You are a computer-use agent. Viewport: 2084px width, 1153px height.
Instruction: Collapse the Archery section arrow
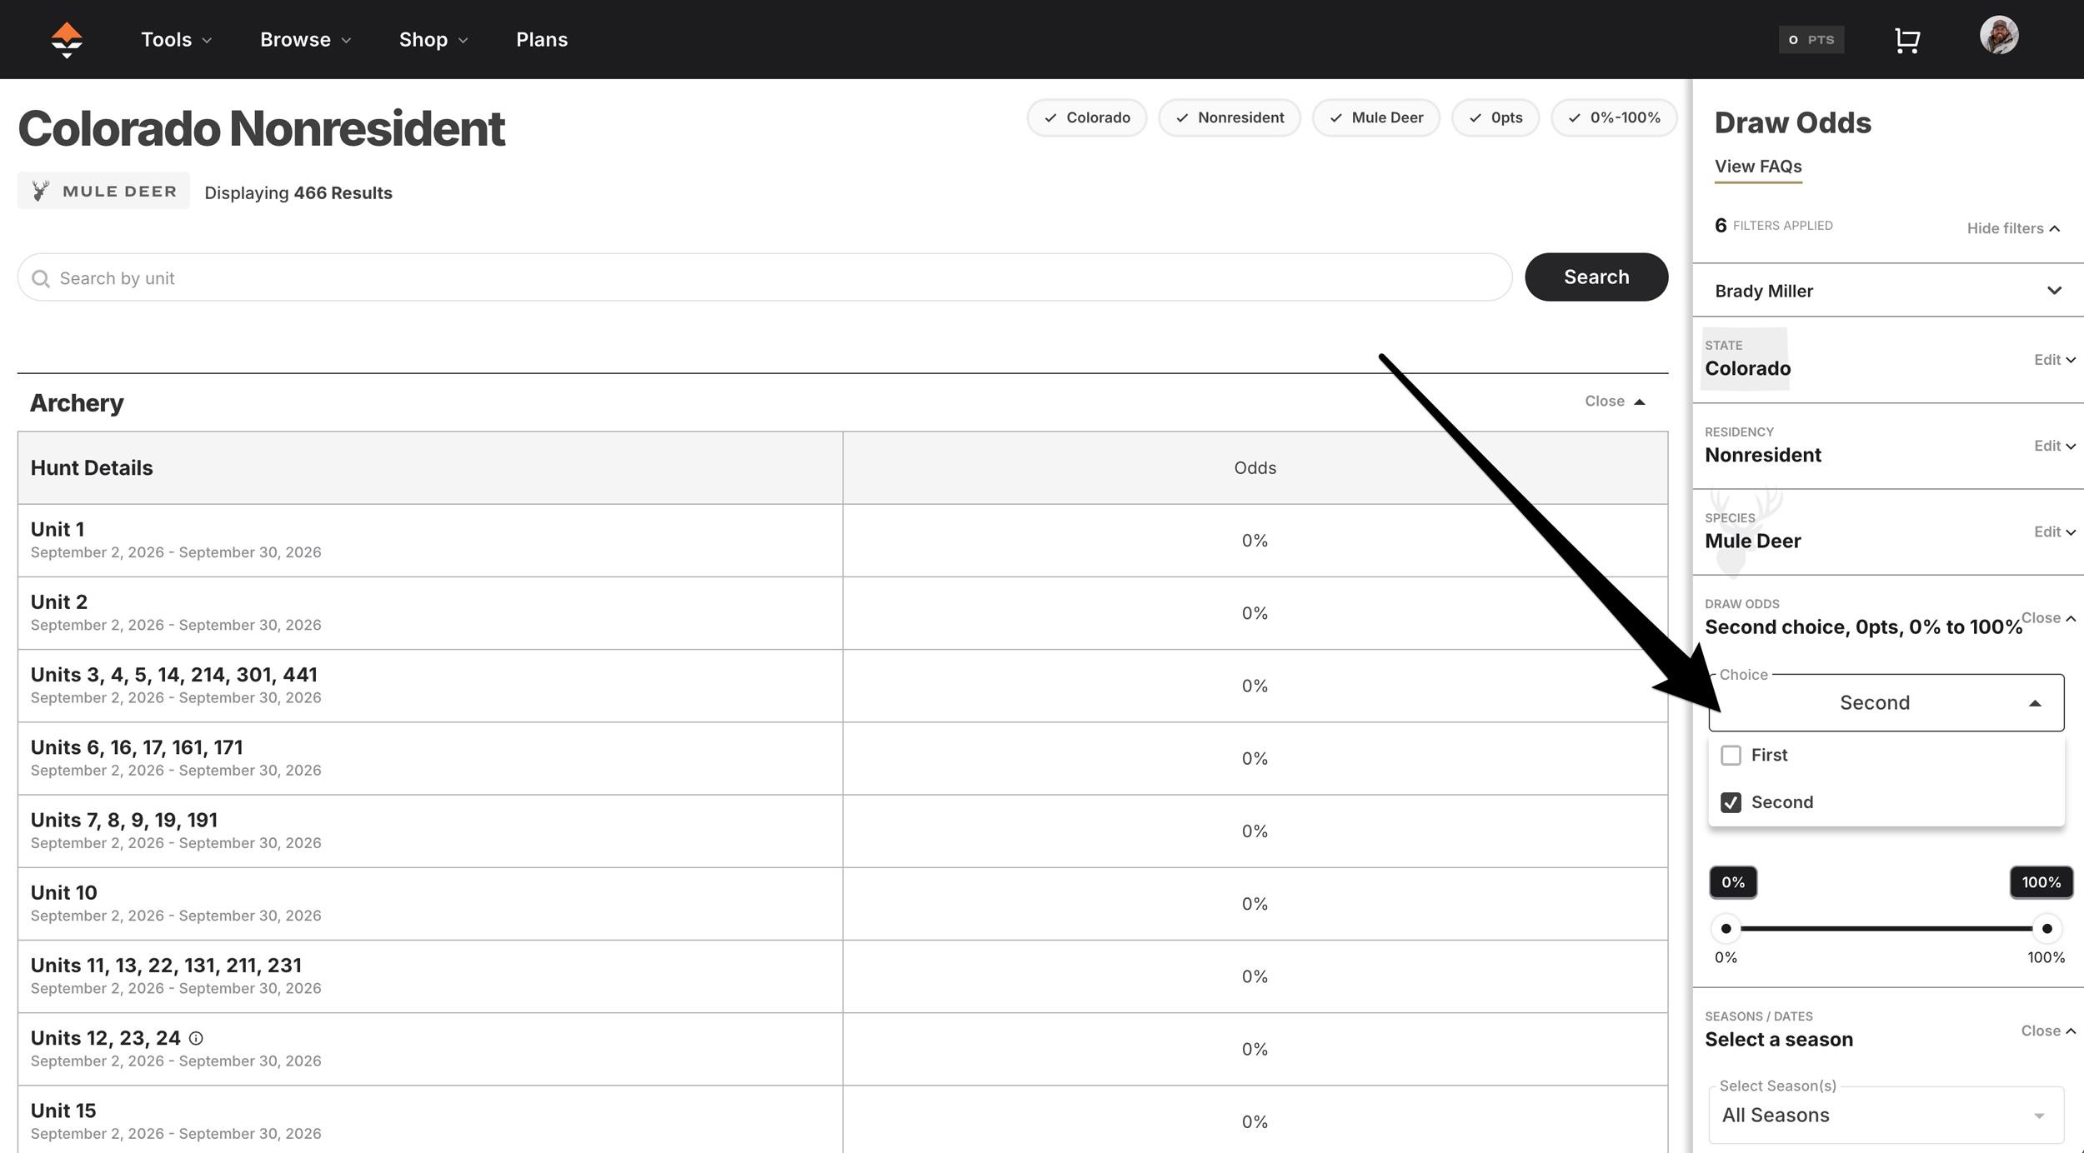click(1639, 402)
